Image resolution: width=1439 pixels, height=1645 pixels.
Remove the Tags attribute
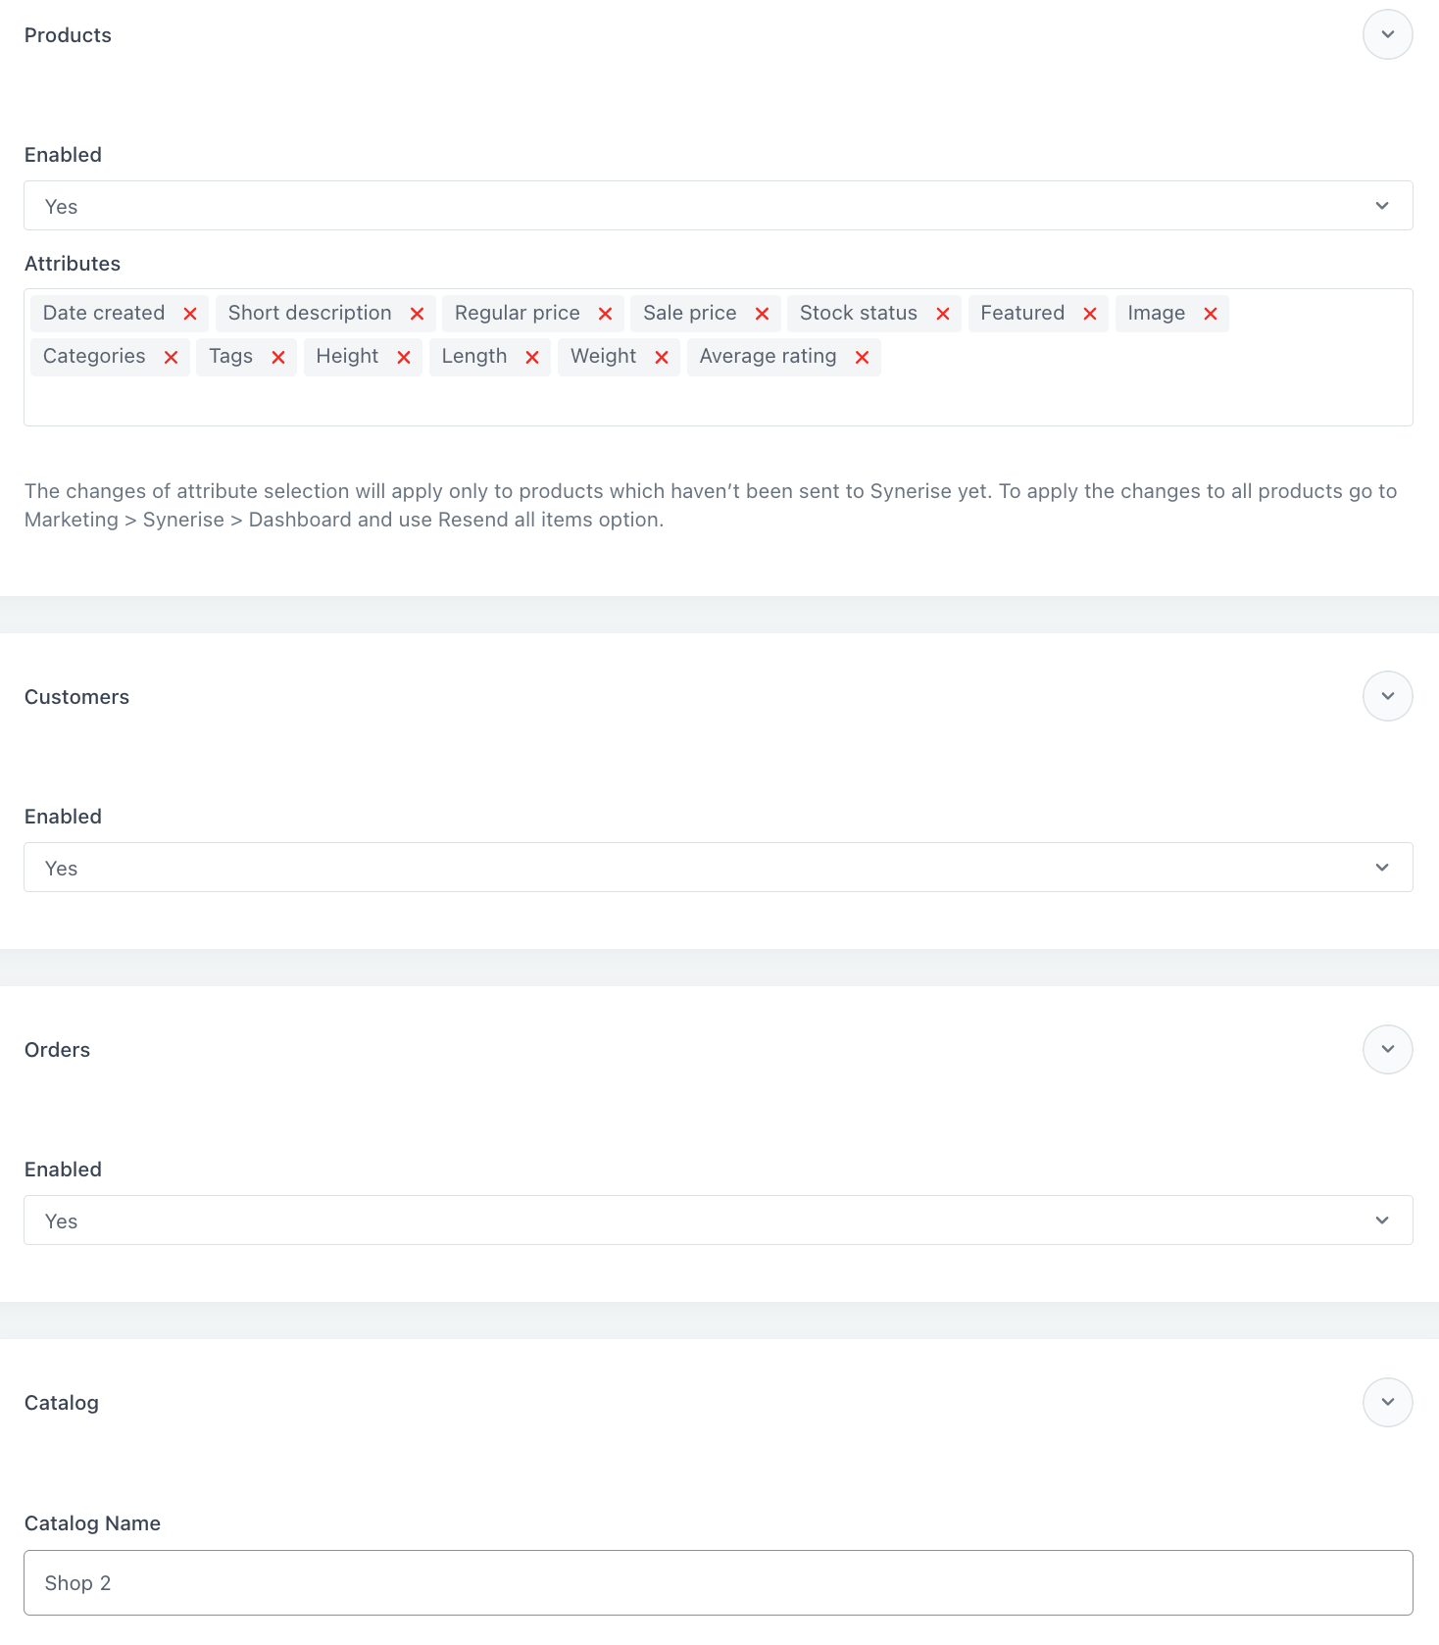click(278, 357)
